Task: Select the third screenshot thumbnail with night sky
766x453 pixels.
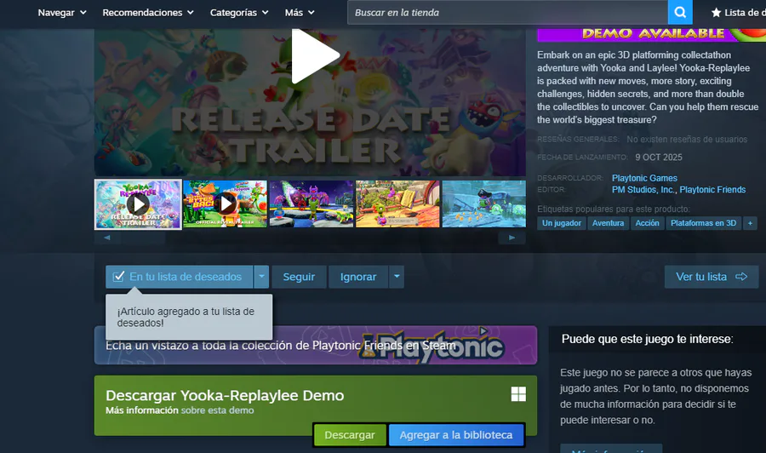Action: 312,204
